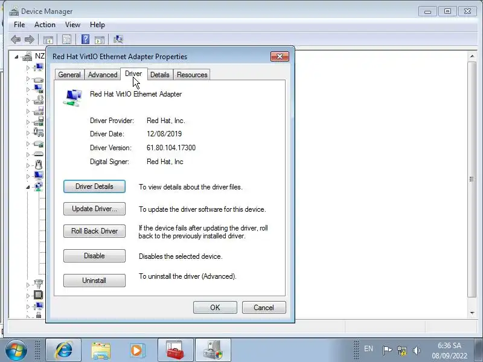The width and height of the screenshot is (483, 362).
Task: Click the Device Manager scrollbar down arrow
Action: (x=472, y=313)
